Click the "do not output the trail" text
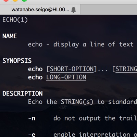The width and height of the screenshot is (137, 137). [x=95, y=118]
